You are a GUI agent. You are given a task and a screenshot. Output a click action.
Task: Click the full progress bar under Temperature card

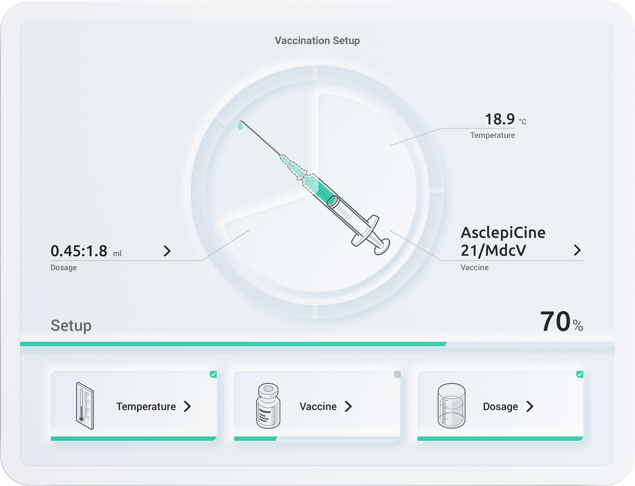coord(134,438)
